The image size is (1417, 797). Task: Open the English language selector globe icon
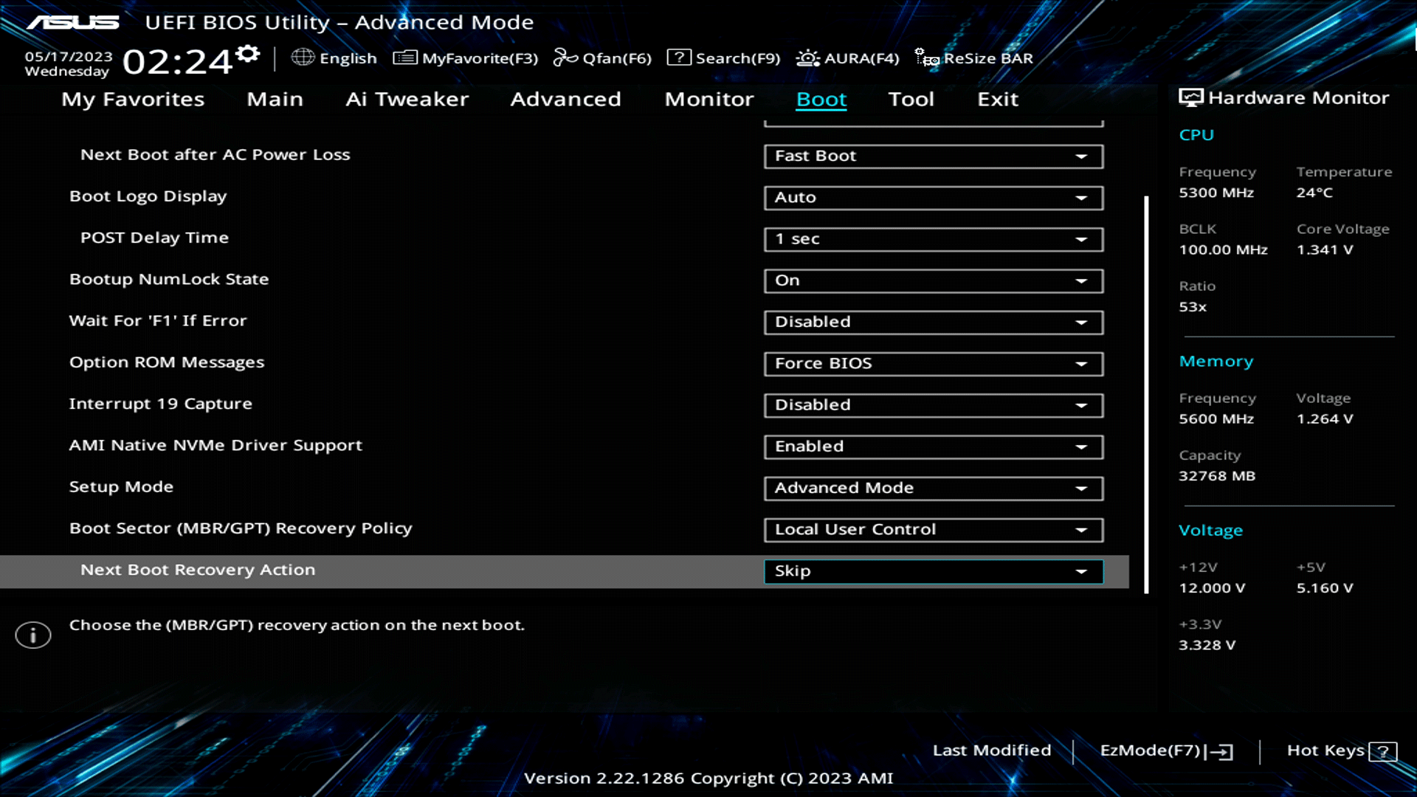pos(303,58)
